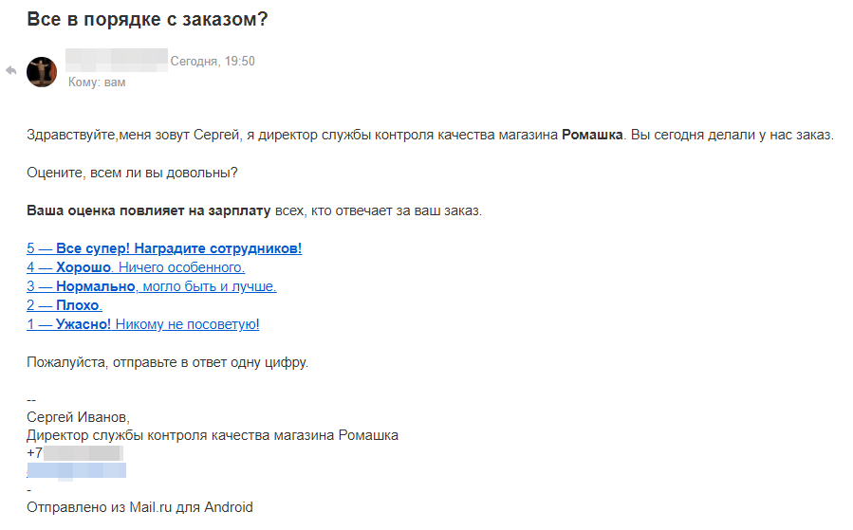The image size is (853, 530).
Task: Open the sender's avatar photo
Action: [x=42, y=72]
